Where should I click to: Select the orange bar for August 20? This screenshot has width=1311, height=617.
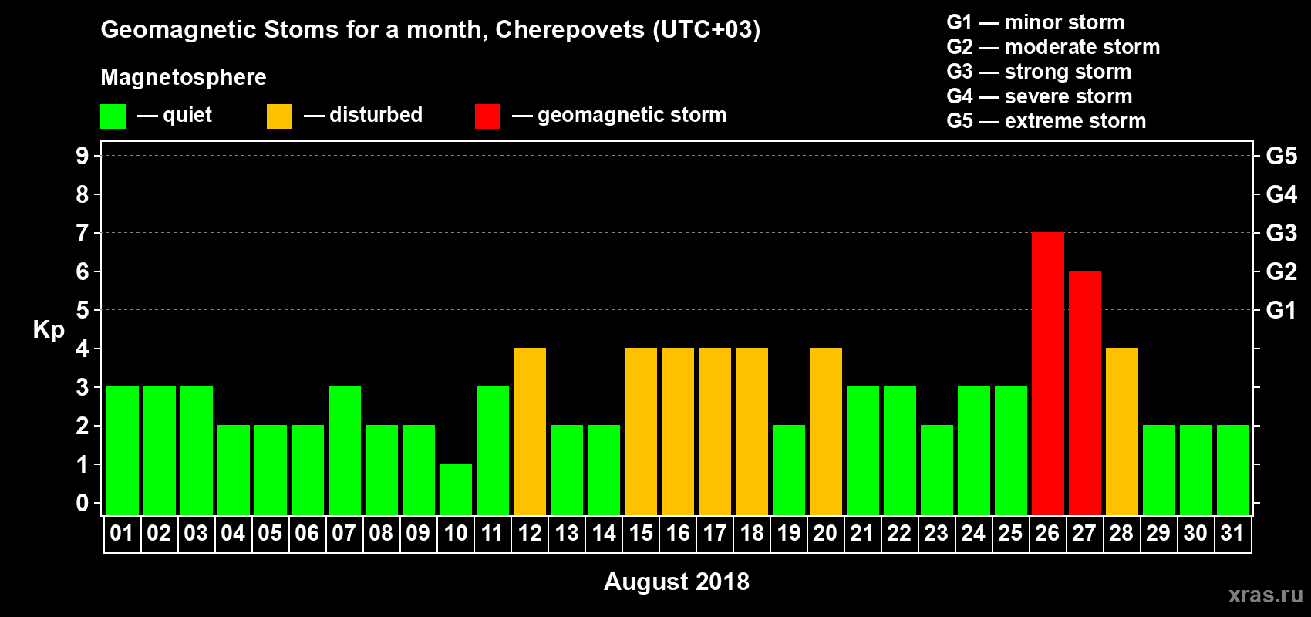[x=826, y=431]
